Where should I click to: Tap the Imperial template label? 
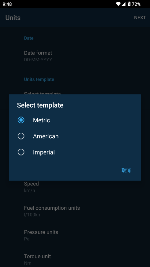44,152
